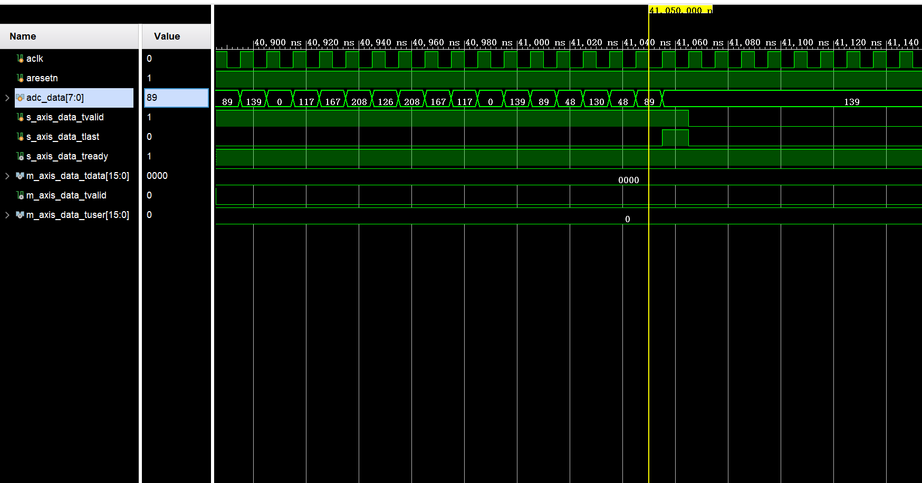Click the adc_data value field showing 89
Viewport: 922px width, 483px height.
[176, 98]
